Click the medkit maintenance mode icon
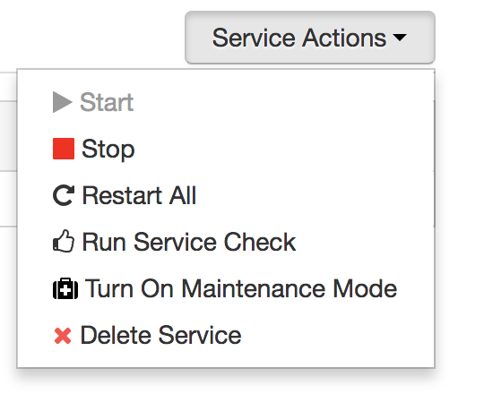The image size is (484, 394). click(x=65, y=288)
